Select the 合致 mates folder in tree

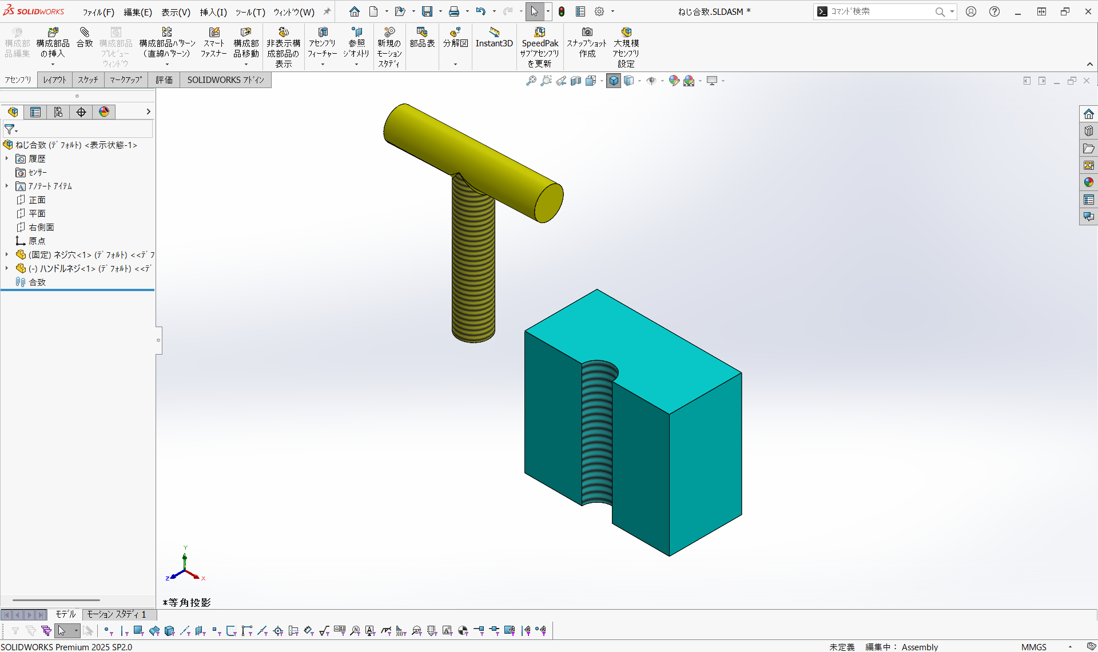coord(37,282)
